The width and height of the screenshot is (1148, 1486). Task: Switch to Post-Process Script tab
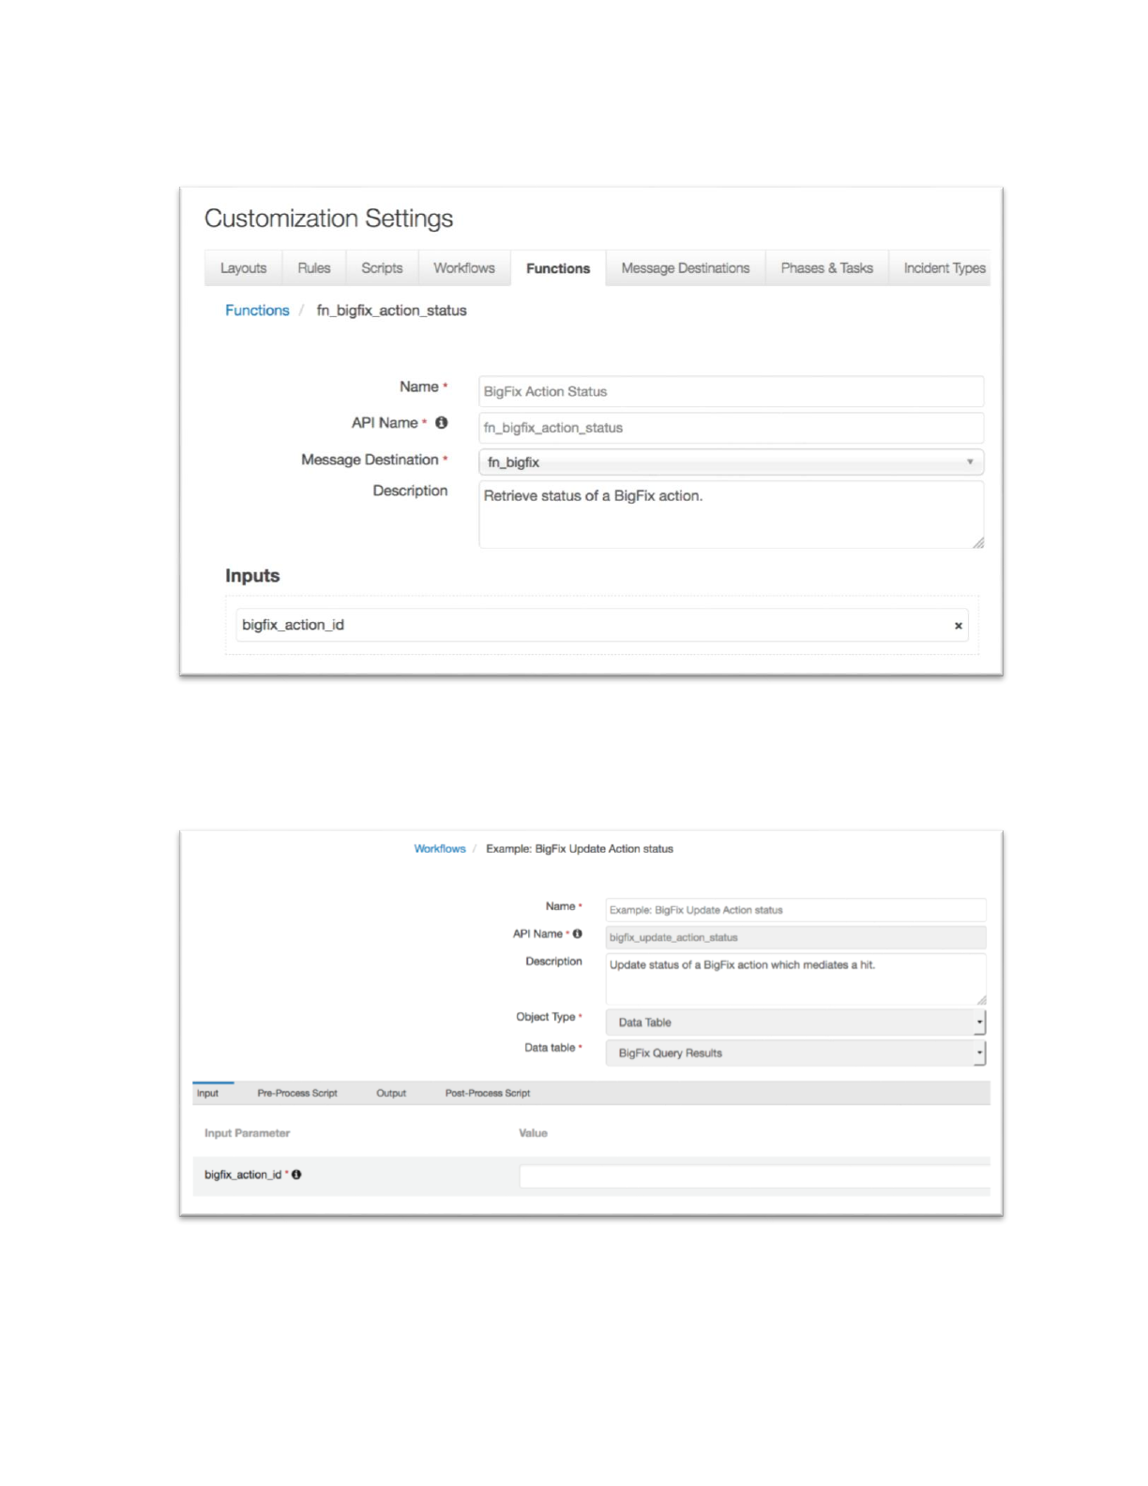pos(488,1094)
